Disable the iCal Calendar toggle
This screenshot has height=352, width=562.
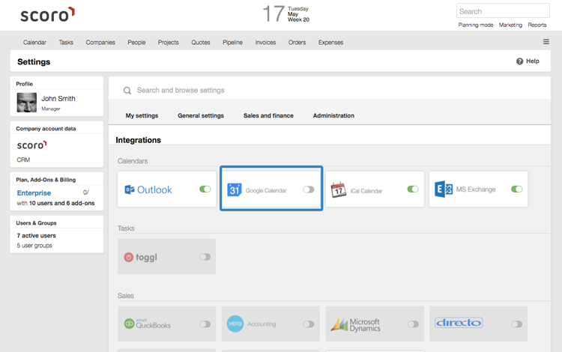click(x=413, y=189)
